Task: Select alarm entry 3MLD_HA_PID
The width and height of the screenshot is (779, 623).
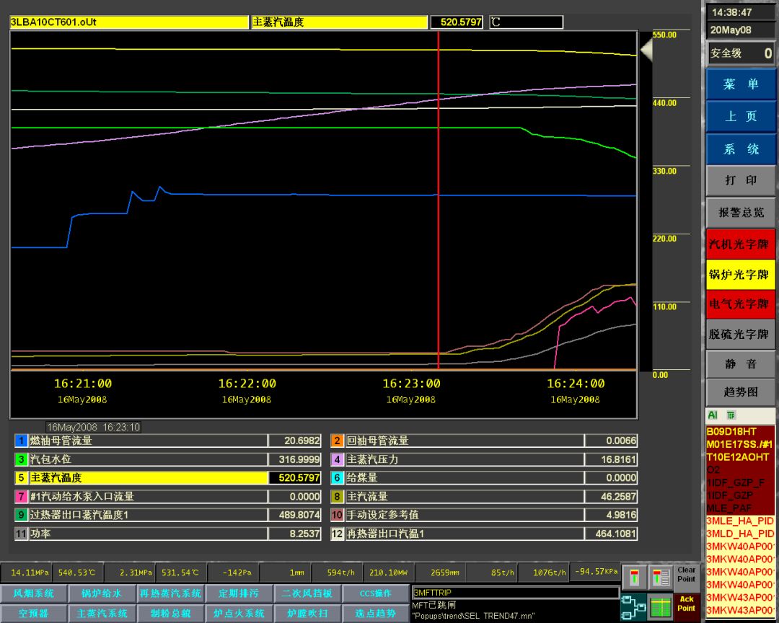Action: click(x=740, y=534)
